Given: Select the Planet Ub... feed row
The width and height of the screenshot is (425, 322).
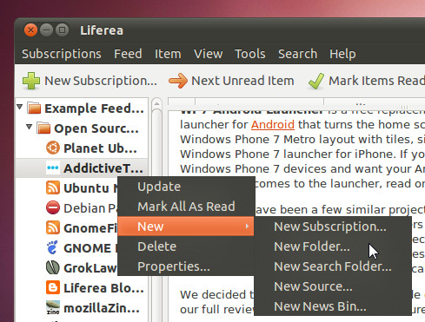Looking at the screenshot, I should pyautogui.click(x=83, y=148).
